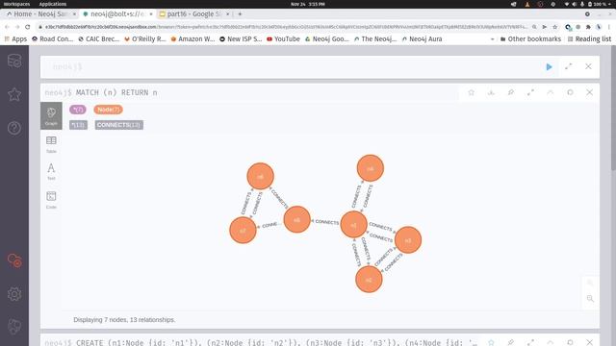Zoom in on the graph visualization
Image resolution: width=616 pixels, height=346 pixels.
pos(590,283)
